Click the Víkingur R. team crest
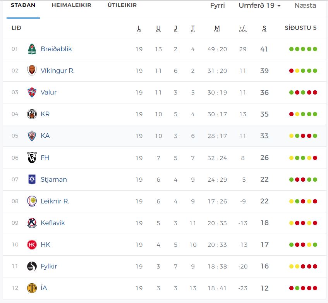Image resolution: width=328 pixels, height=303 pixels. (x=32, y=71)
